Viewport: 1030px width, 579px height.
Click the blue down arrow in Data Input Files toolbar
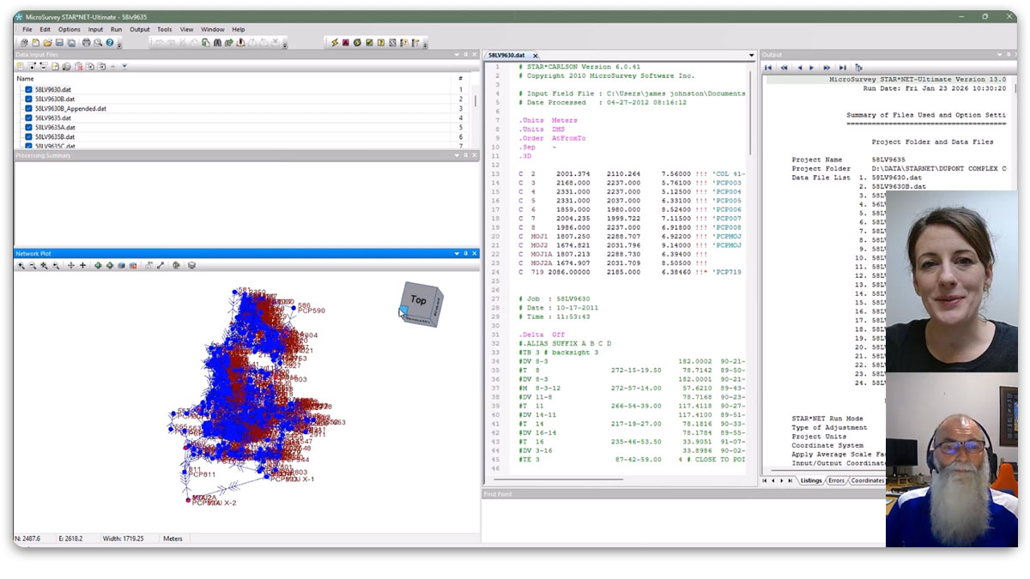coord(124,66)
